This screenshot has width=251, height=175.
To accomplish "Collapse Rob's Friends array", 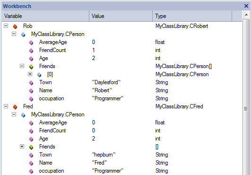I will pos(22,66).
